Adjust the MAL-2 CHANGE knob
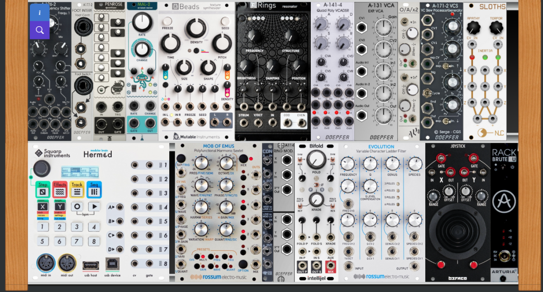The width and height of the screenshot is (543, 292). coord(142,49)
